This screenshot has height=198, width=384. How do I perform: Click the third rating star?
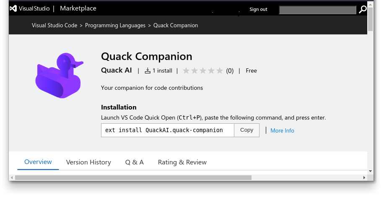(203, 71)
